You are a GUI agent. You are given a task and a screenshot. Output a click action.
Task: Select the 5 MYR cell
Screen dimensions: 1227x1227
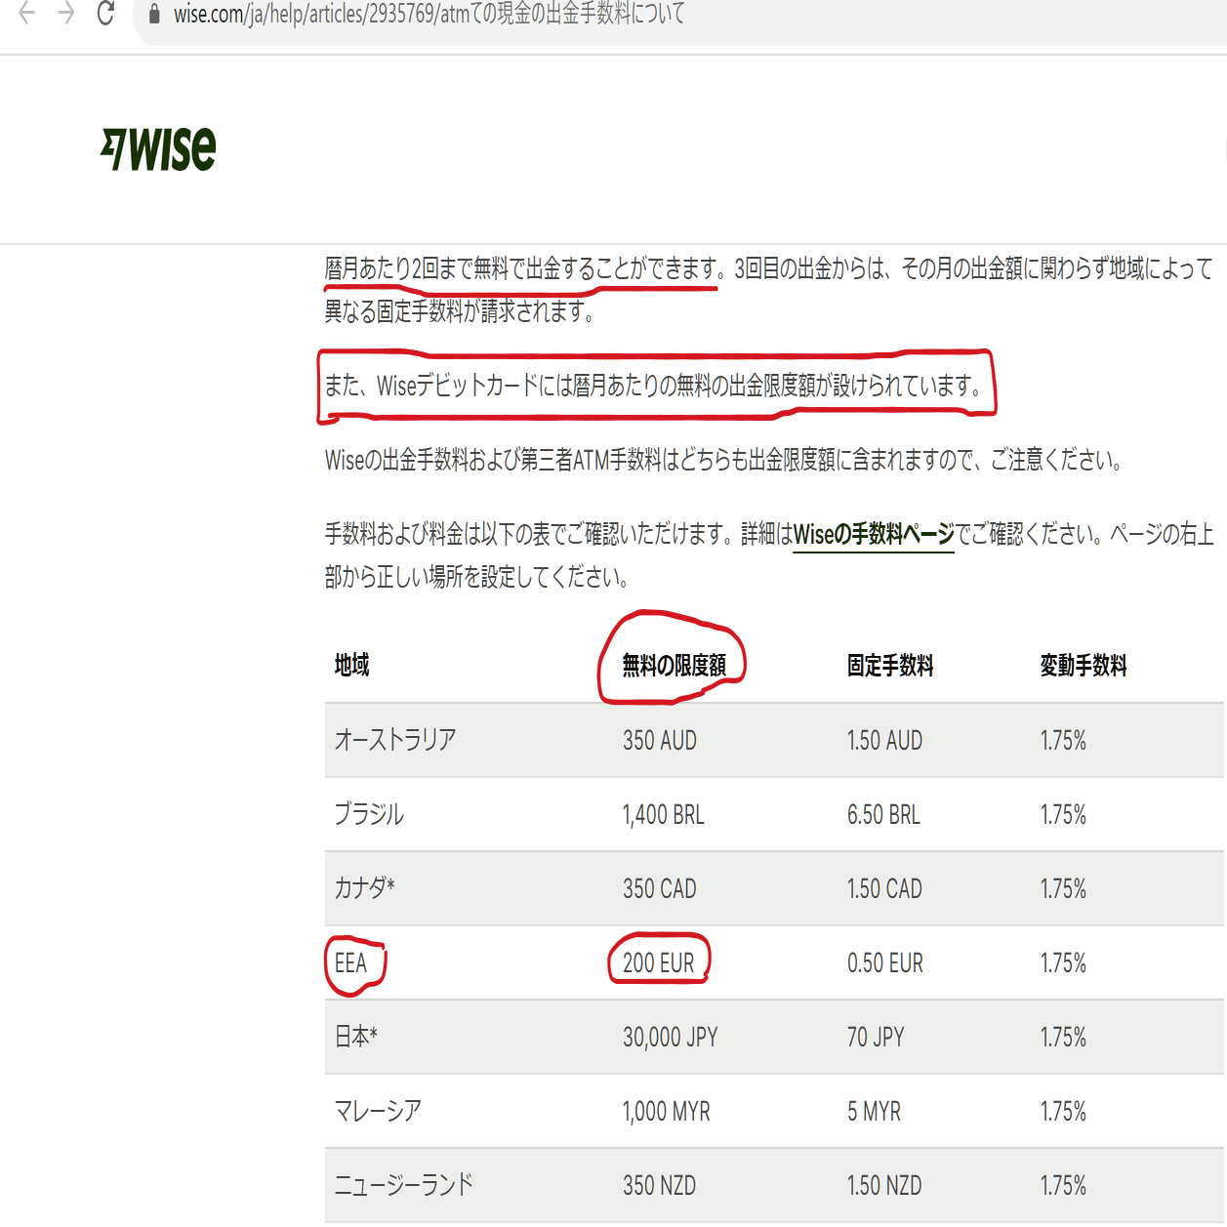(874, 1112)
